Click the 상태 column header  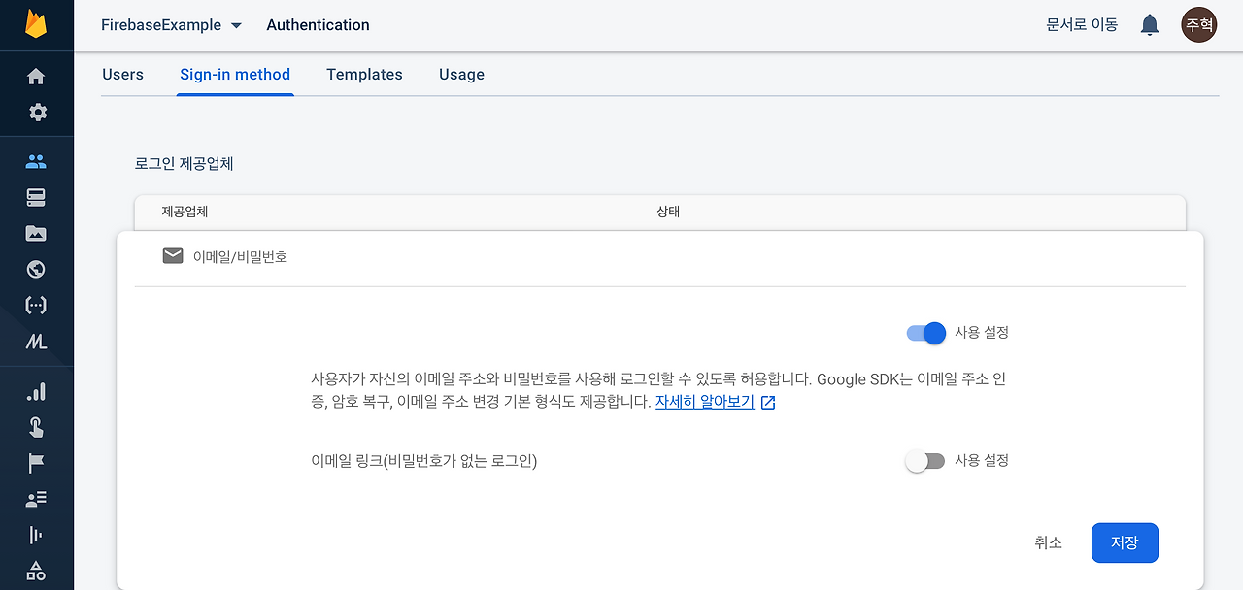pyautogui.click(x=668, y=212)
